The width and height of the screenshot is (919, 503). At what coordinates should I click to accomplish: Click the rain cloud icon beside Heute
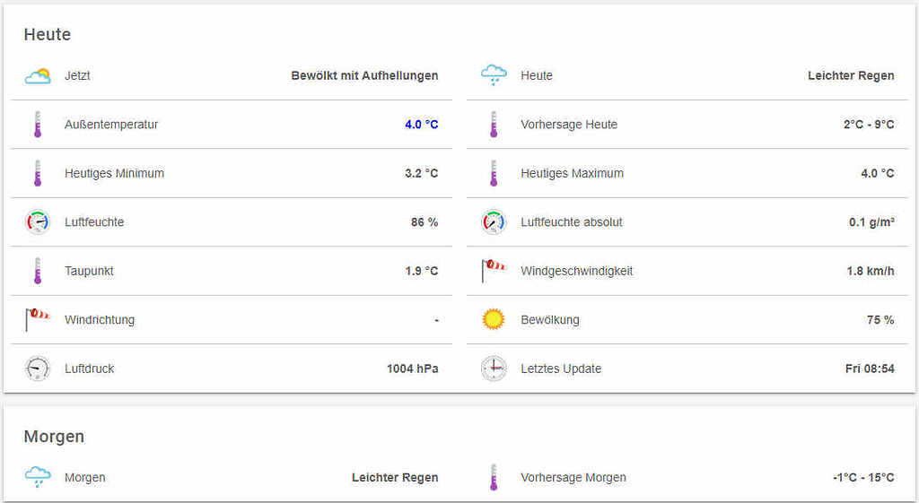point(494,76)
